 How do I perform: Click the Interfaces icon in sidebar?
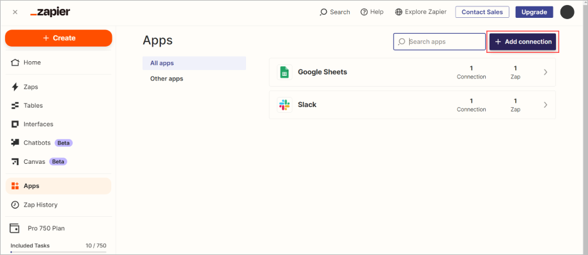15,124
